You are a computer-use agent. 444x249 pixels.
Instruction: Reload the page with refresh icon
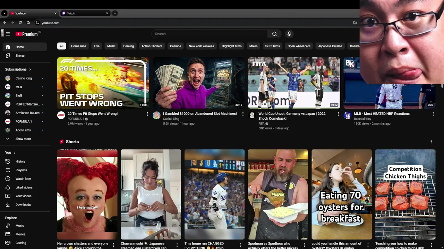pyautogui.click(x=20, y=23)
